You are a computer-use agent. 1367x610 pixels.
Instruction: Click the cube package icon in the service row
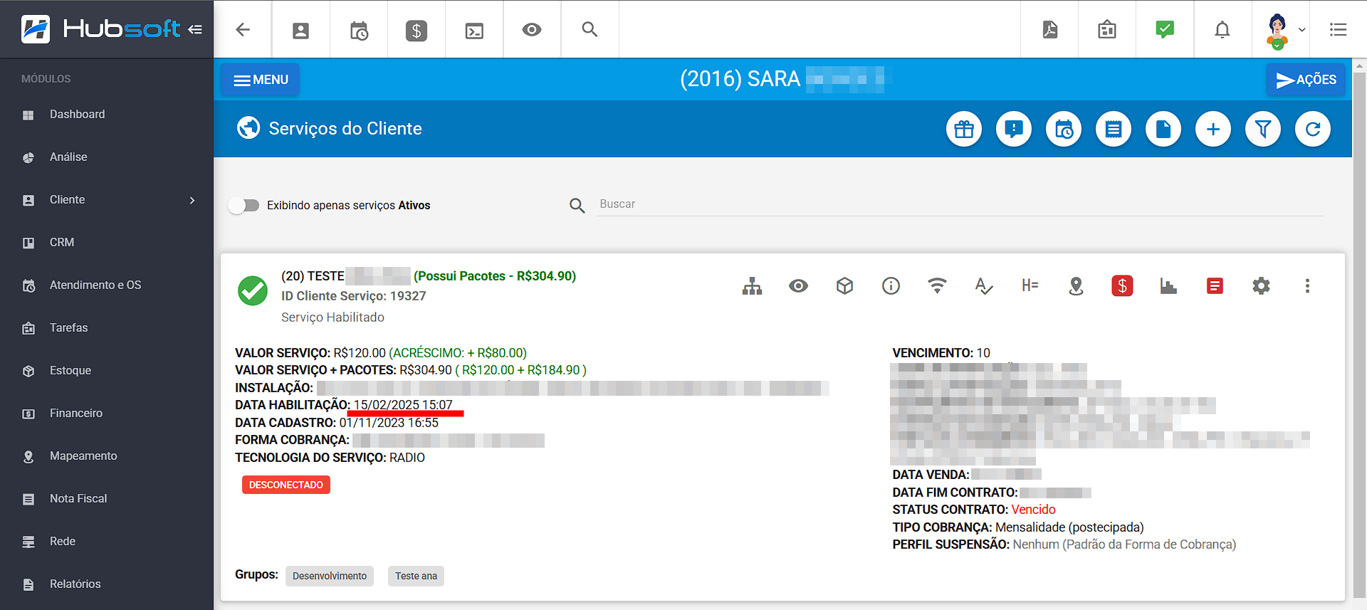click(844, 286)
